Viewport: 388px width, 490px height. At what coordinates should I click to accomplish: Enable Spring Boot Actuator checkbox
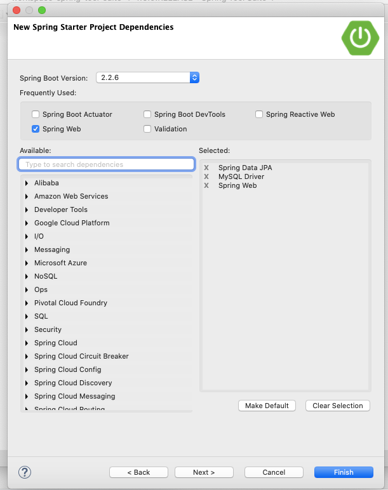tap(36, 114)
